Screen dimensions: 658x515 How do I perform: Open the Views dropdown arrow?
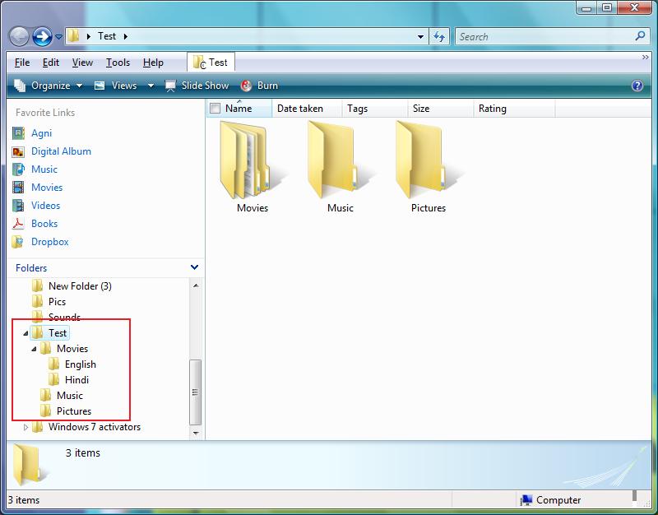pos(150,85)
